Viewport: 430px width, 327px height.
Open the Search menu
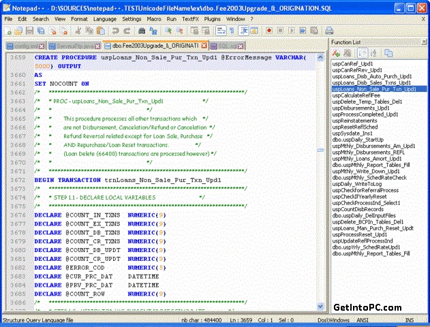41,19
